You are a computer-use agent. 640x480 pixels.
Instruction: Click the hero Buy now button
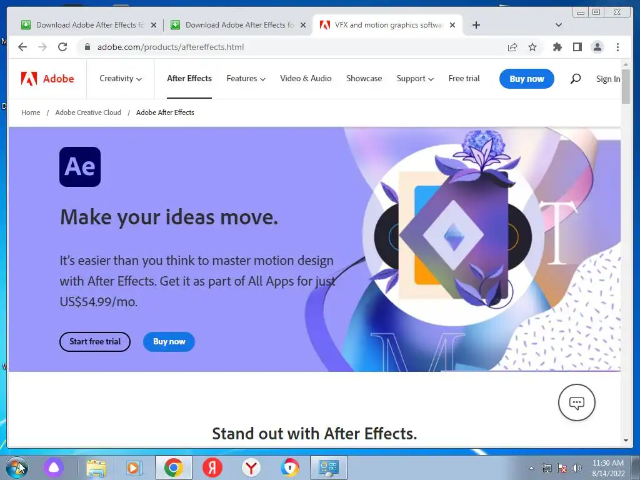coord(169,342)
